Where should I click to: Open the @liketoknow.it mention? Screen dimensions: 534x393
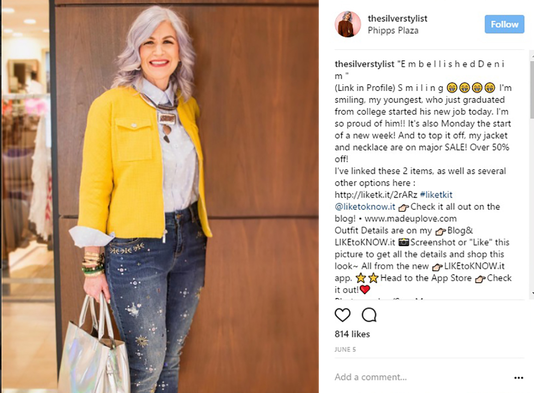(365, 207)
